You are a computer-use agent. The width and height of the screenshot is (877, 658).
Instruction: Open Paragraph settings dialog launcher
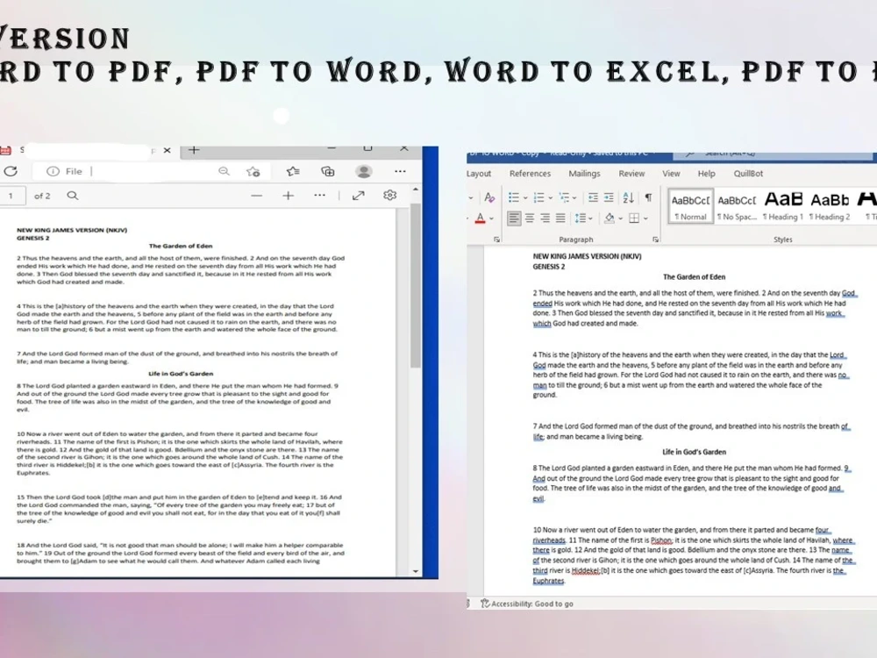click(655, 240)
